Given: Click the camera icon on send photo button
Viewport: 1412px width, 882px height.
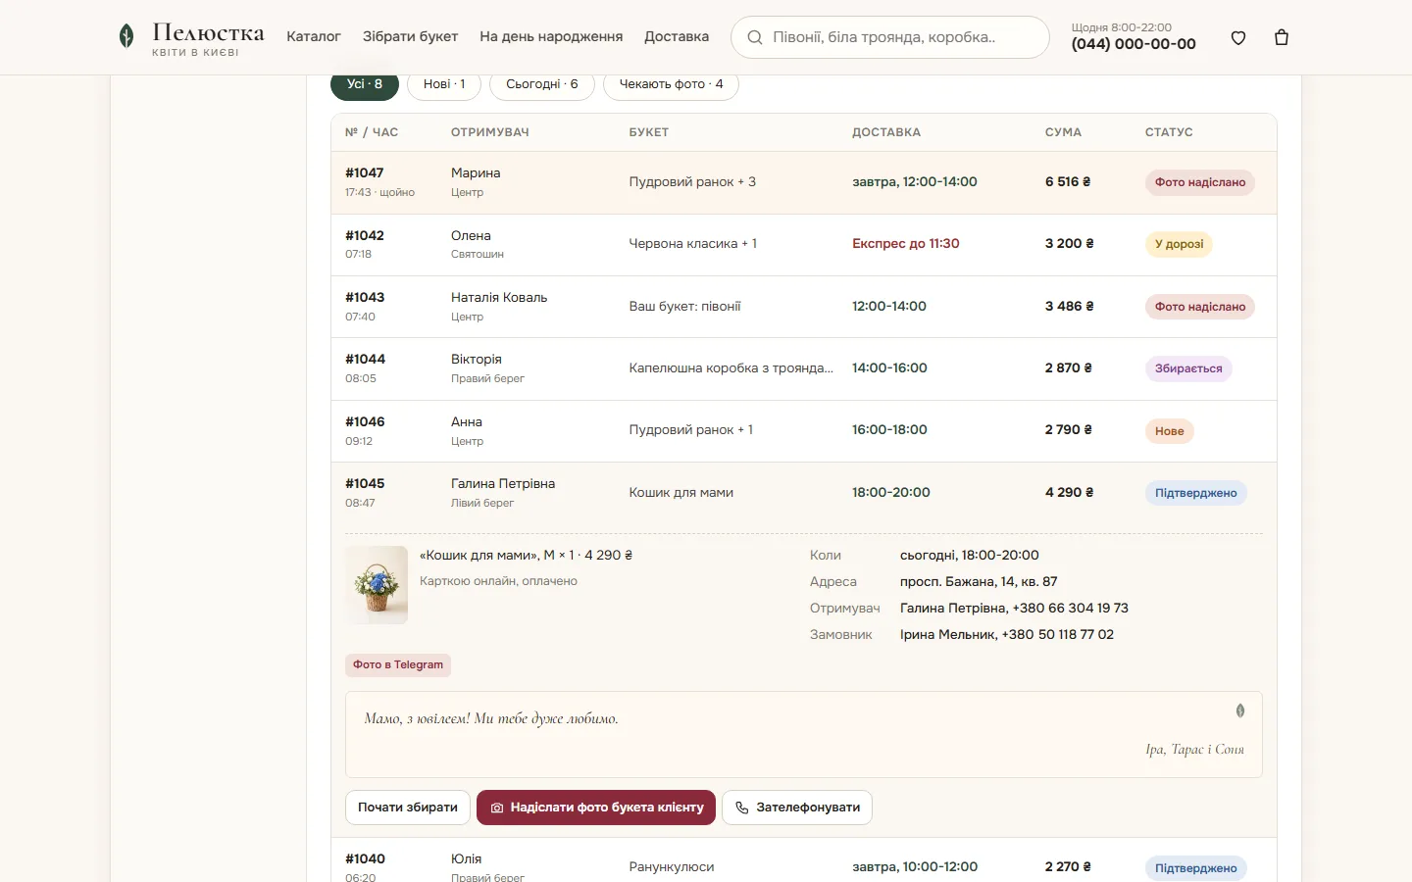Looking at the screenshot, I should (x=497, y=808).
